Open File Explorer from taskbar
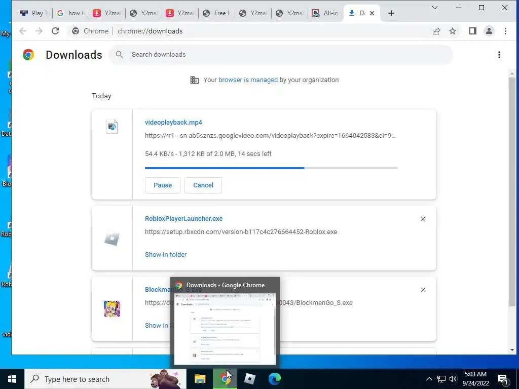 200,379
